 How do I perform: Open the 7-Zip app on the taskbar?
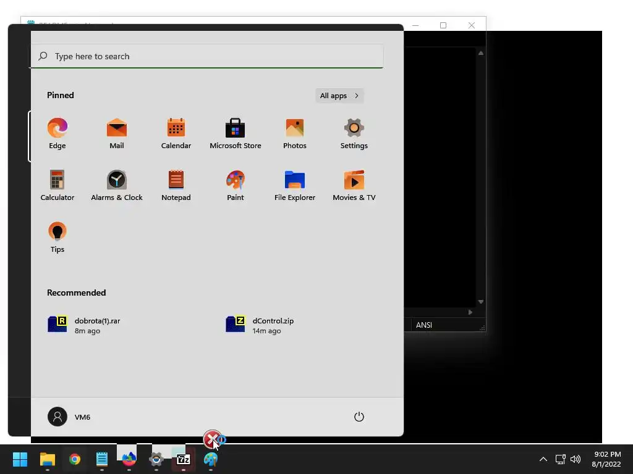(183, 459)
